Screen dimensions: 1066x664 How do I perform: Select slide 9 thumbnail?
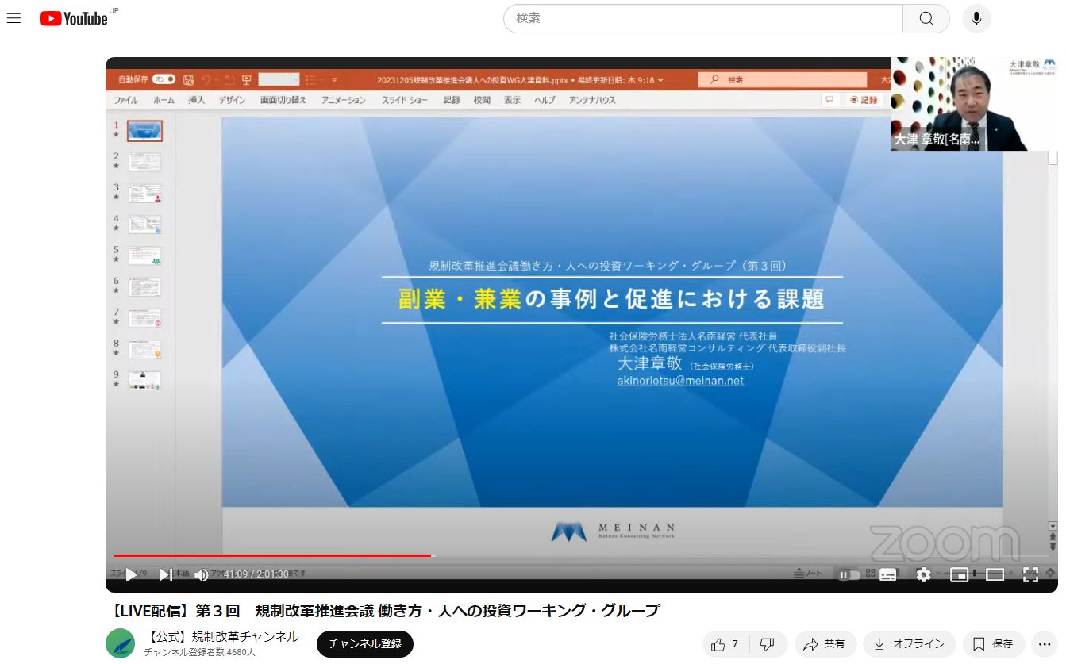click(x=144, y=380)
